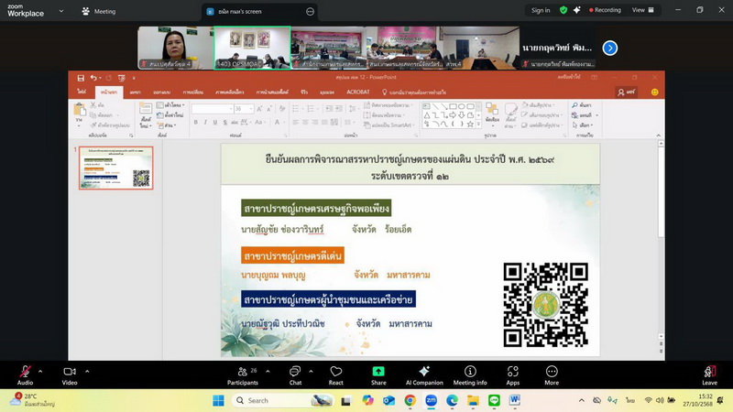
Task: Click the Recording indicator
Action: 602,10
